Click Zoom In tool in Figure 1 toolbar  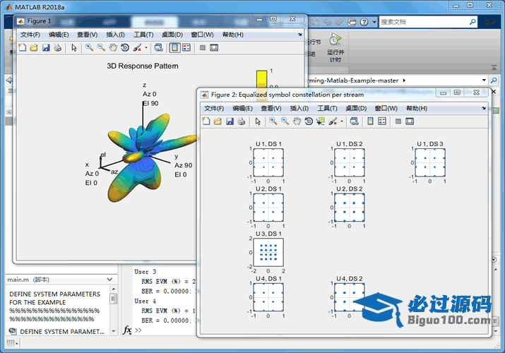pyautogui.click(x=89, y=48)
